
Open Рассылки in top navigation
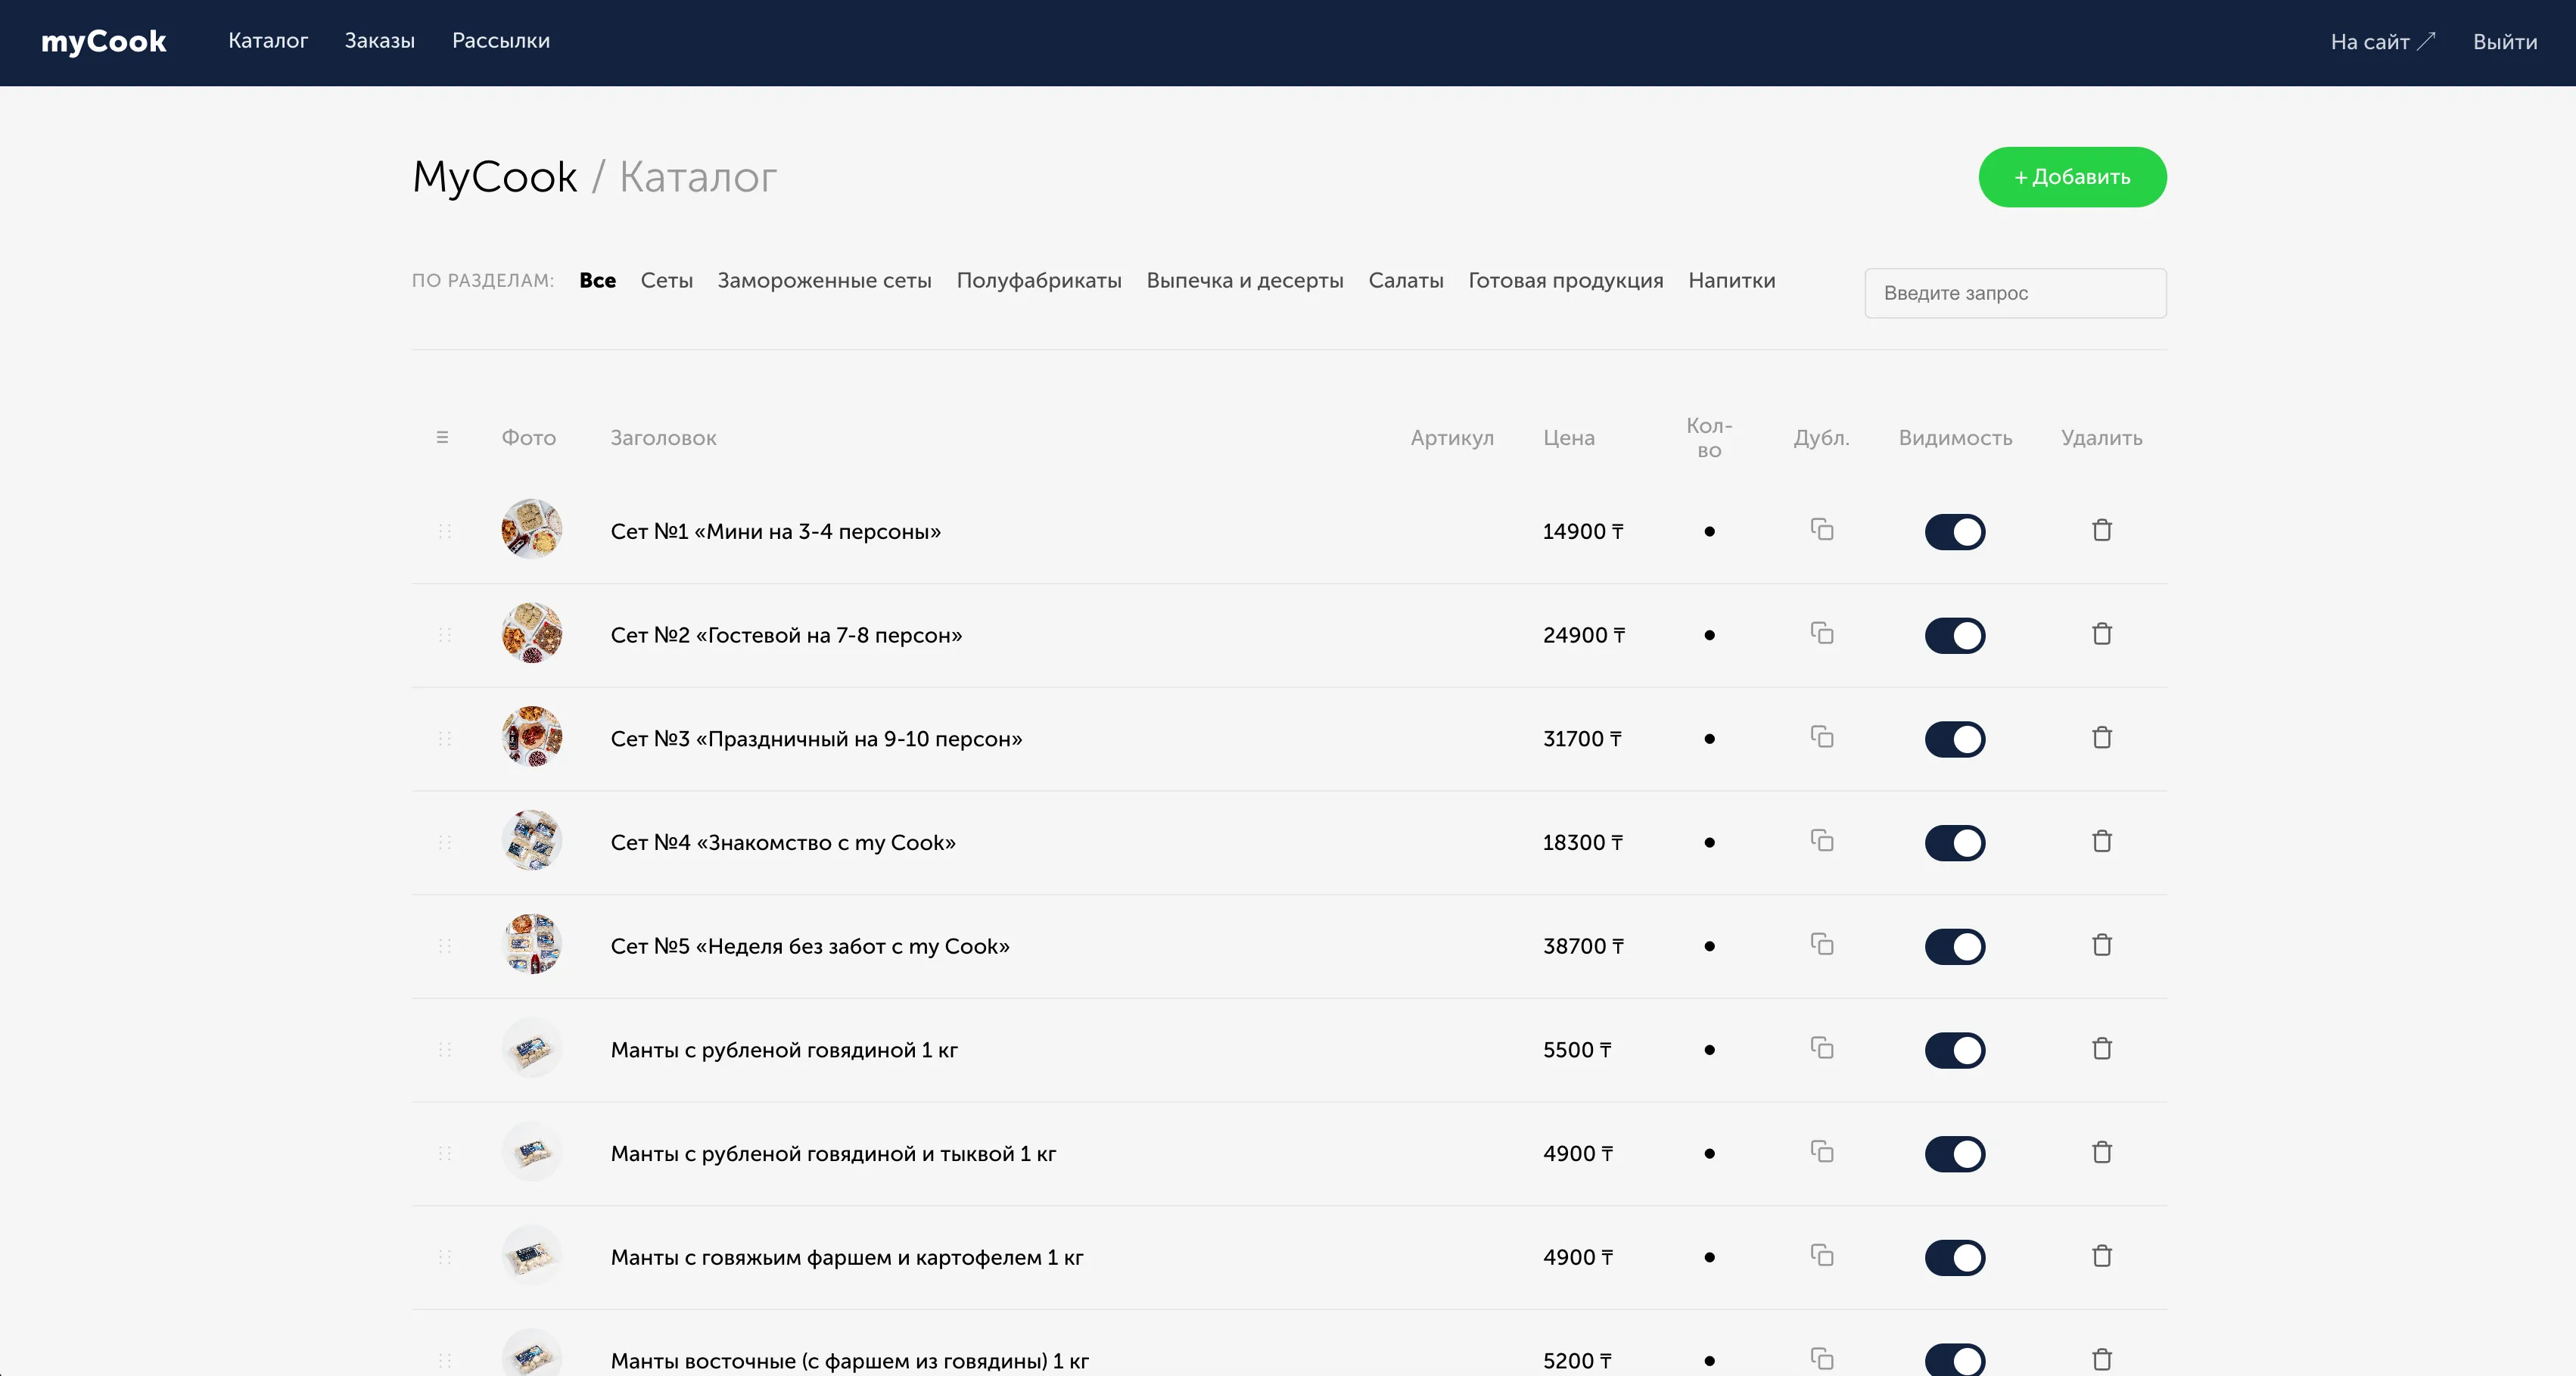[501, 41]
